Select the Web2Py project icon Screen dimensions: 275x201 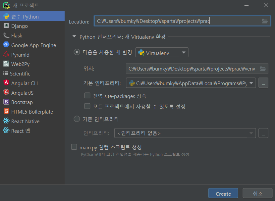point(6,64)
